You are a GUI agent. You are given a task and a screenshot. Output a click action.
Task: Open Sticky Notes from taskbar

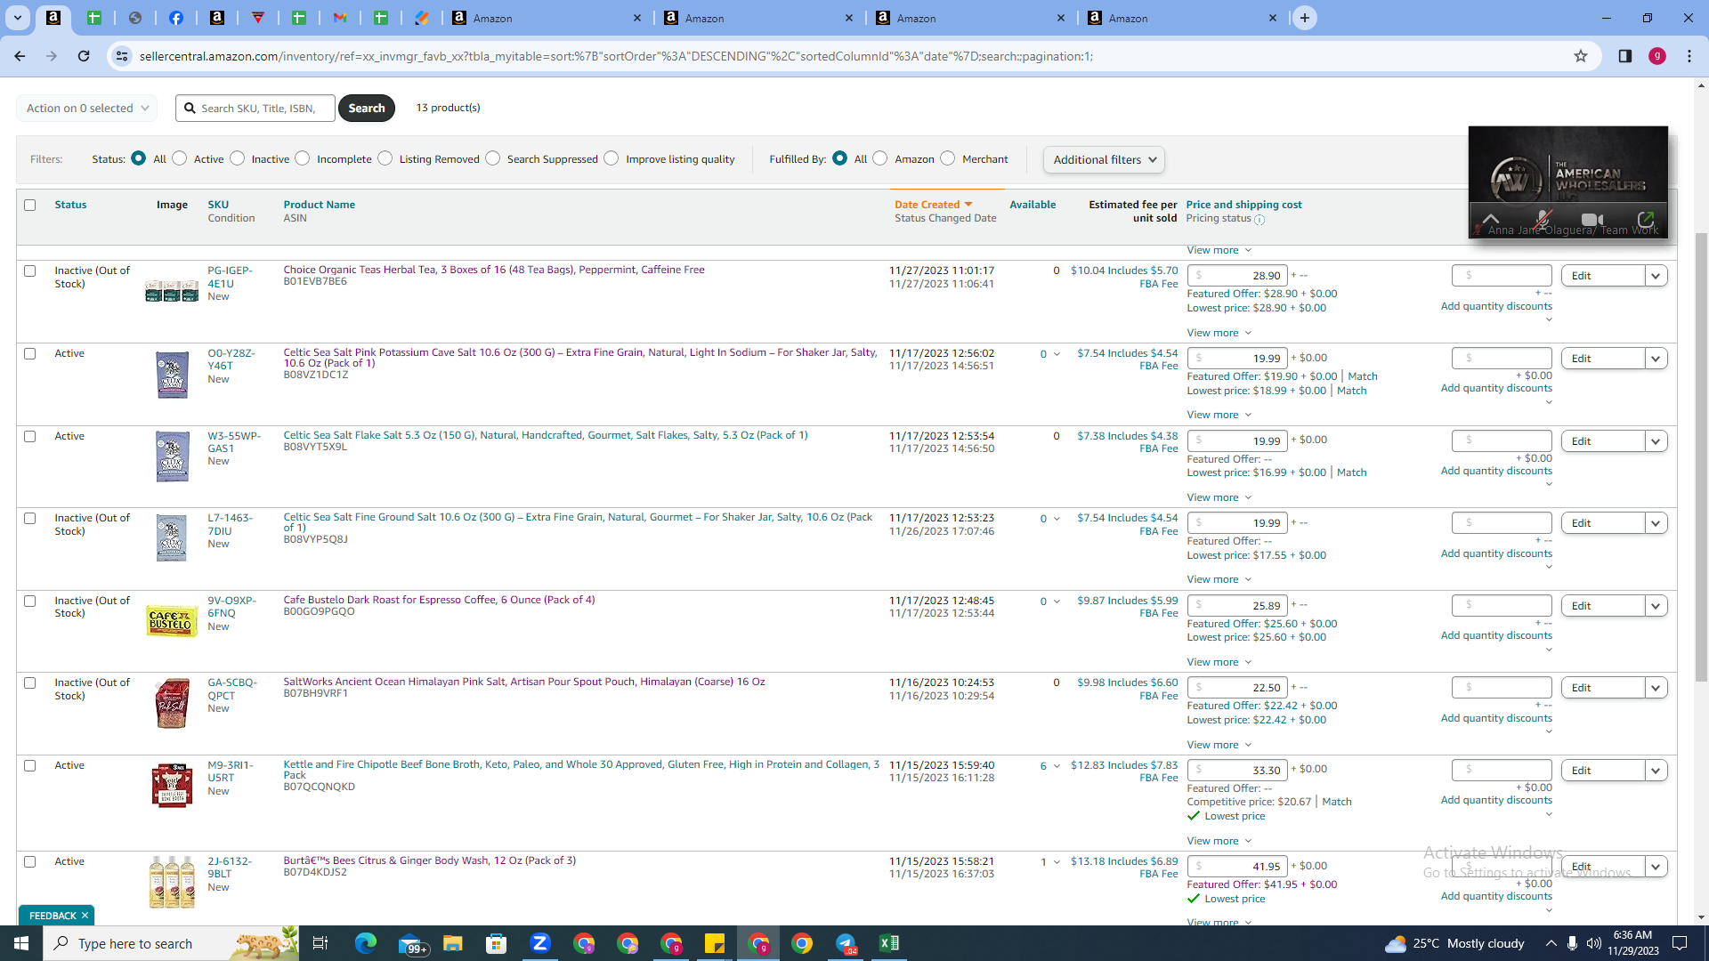coord(715,943)
